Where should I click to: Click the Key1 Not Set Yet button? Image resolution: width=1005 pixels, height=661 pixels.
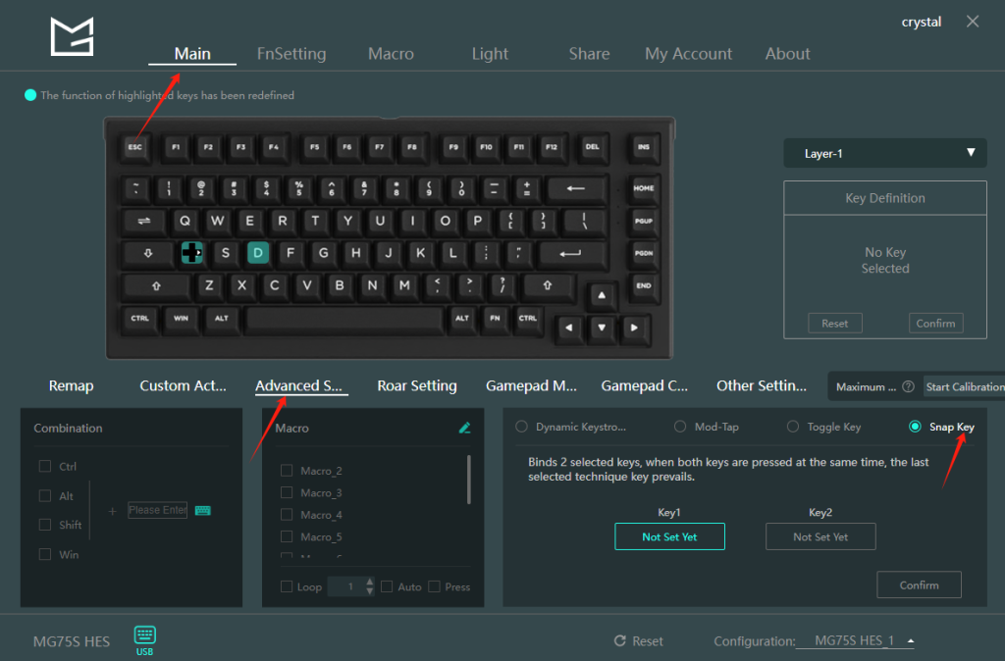coord(669,536)
